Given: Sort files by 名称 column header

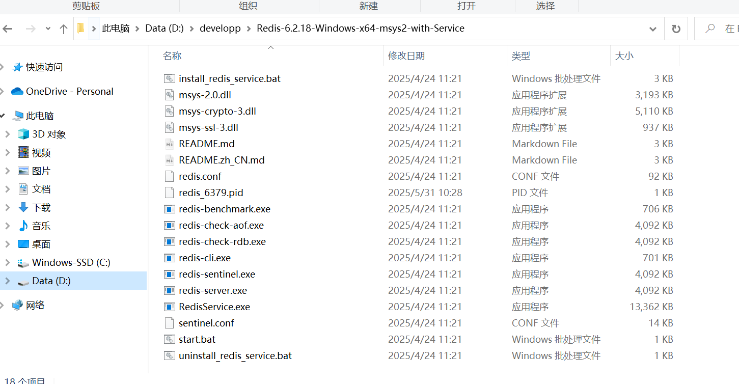Looking at the screenshot, I should pos(172,56).
